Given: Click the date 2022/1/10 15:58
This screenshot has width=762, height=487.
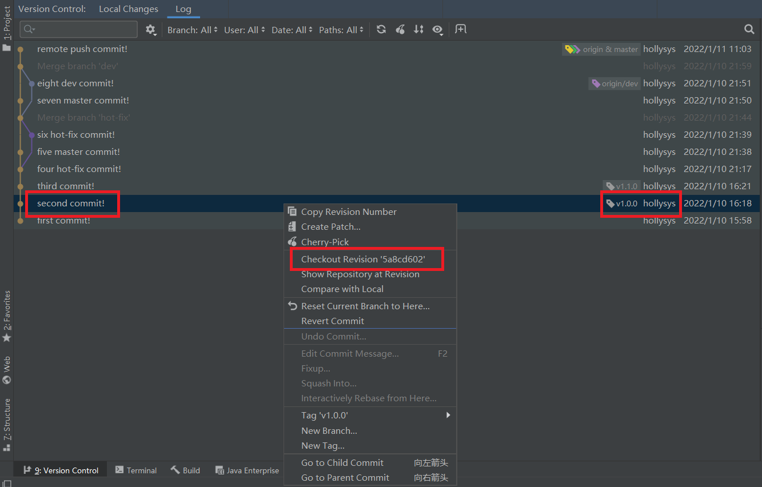Looking at the screenshot, I should pyautogui.click(x=717, y=221).
